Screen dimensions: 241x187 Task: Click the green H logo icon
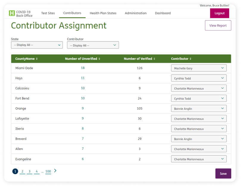click(x=12, y=13)
